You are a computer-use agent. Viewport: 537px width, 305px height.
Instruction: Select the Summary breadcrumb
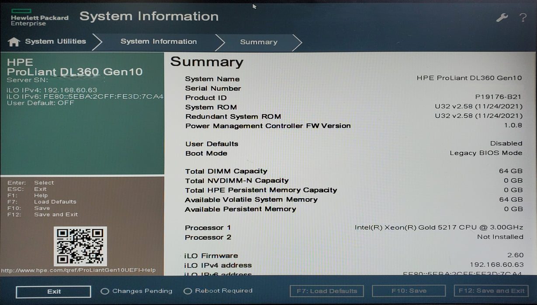pyautogui.click(x=259, y=42)
